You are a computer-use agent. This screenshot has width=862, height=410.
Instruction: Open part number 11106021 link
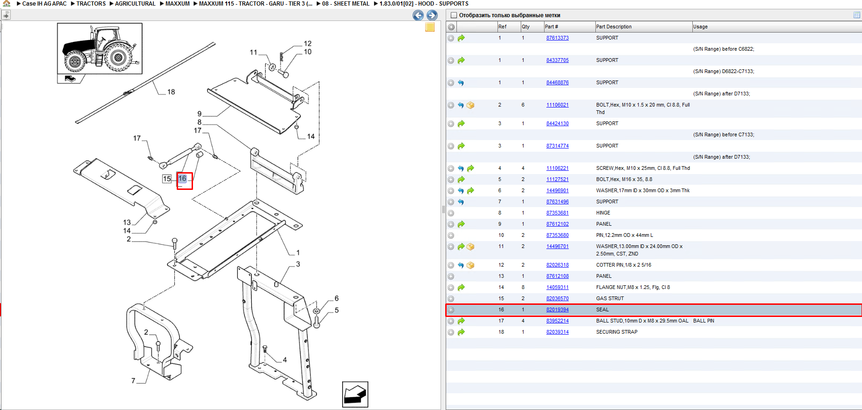(x=558, y=105)
